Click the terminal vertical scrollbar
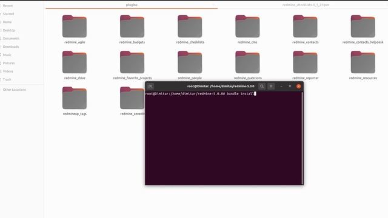 (x=303, y=138)
